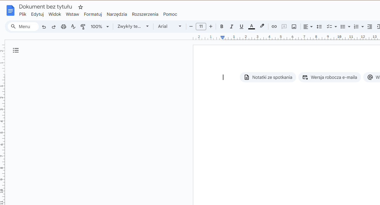Screen dimensions: 380x205
Task: Click the numbered list icon
Action: [356, 26]
